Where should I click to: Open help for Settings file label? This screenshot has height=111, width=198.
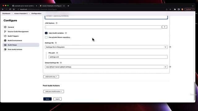pos(56,43)
